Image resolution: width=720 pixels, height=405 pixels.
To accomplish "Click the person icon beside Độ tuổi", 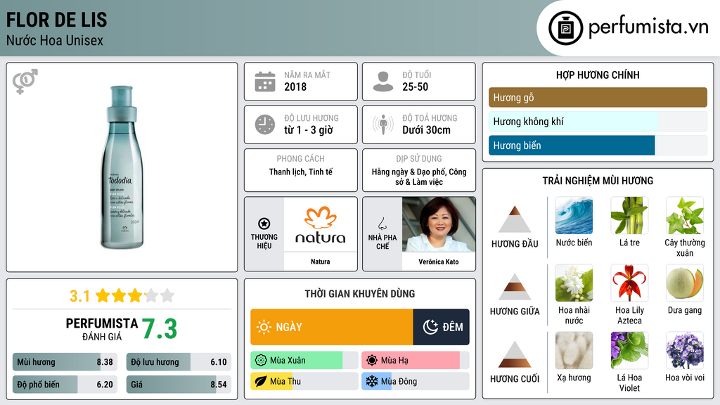I will [383, 82].
